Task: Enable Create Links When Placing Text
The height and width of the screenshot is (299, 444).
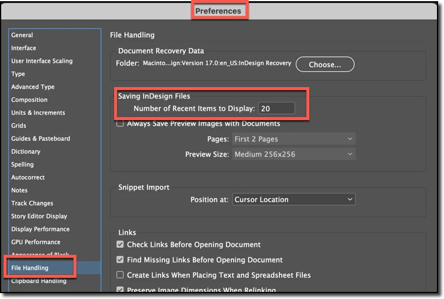Action: (120, 275)
